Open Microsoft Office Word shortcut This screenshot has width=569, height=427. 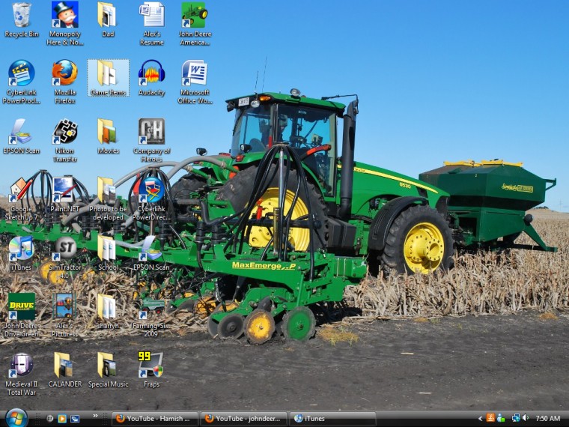click(x=195, y=82)
